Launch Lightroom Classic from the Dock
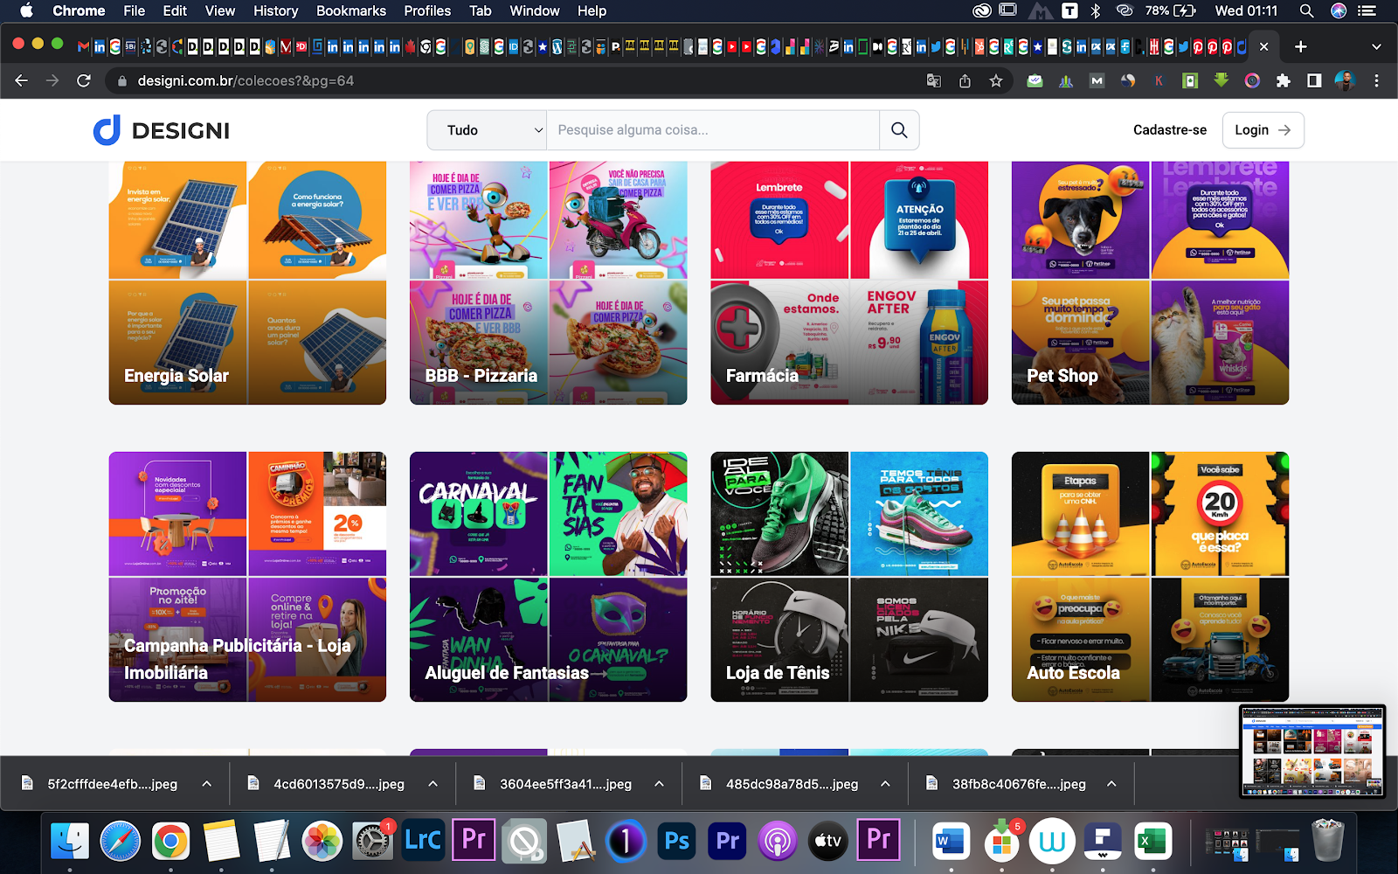This screenshot has height=874, width=1398. pyautogui.click(x=424, y=842)
